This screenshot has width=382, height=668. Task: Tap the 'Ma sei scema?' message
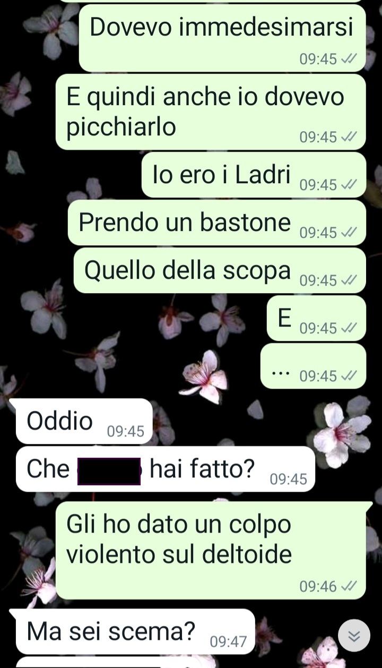coord(135,631)
